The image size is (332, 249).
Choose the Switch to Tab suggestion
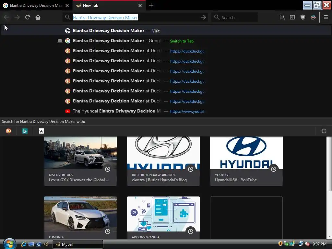pyautogui.click(x=166, y=41)
